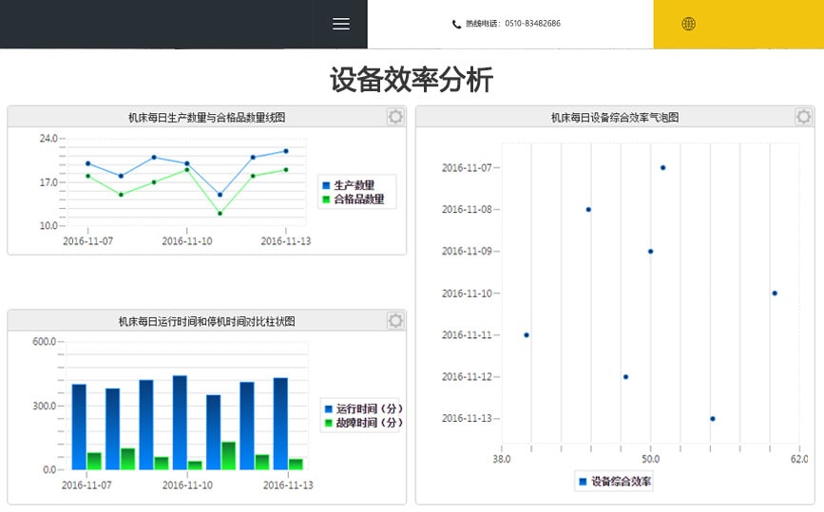Click 50.0 axis value on bubble chart

click(651, 459)
